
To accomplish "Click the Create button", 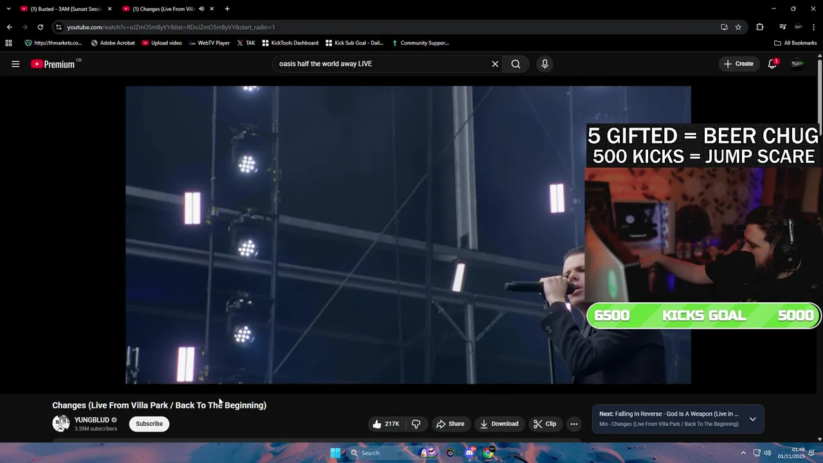I will 738,64.
